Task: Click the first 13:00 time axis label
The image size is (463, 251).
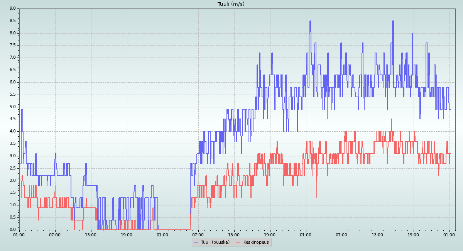Action: 91,234
